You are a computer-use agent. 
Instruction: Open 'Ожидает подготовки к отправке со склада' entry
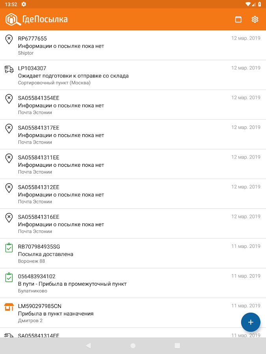[x=73, y=76]
